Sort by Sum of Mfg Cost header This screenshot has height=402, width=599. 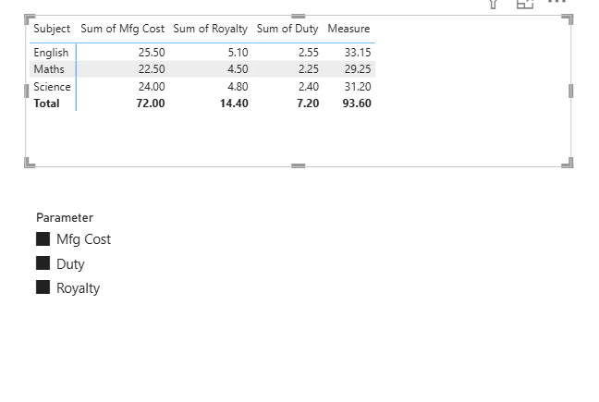click(123, 29)
